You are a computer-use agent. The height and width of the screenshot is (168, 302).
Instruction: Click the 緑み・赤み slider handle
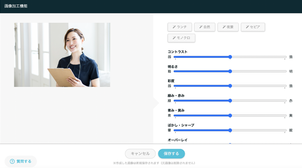click(x=230, y=100)
